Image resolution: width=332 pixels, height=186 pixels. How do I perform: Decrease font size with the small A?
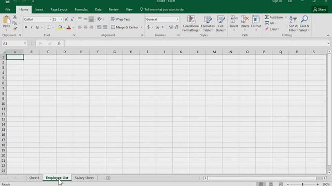pos(72,19)
